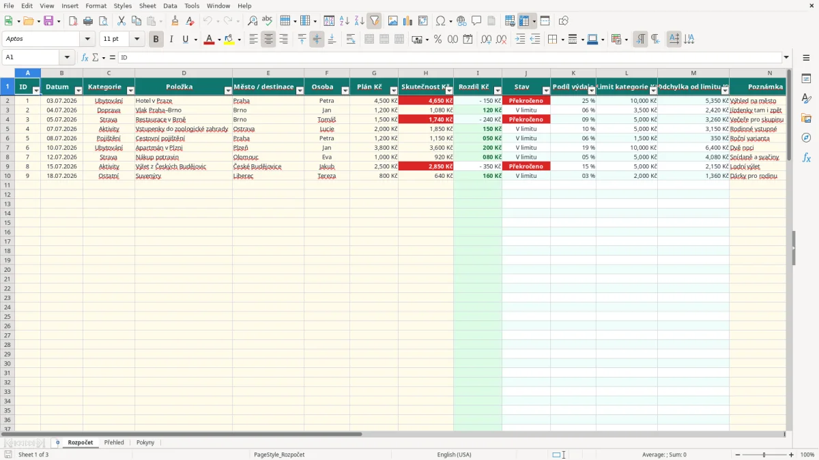
Task: Insert a chart from the toolbar
Action: [408, 21]
